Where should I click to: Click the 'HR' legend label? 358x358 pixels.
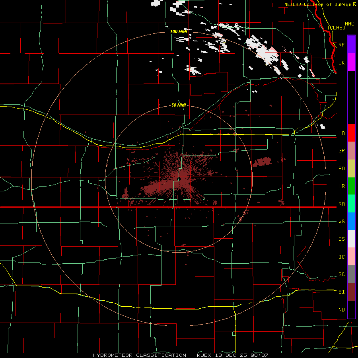click(x=341, y=186)
